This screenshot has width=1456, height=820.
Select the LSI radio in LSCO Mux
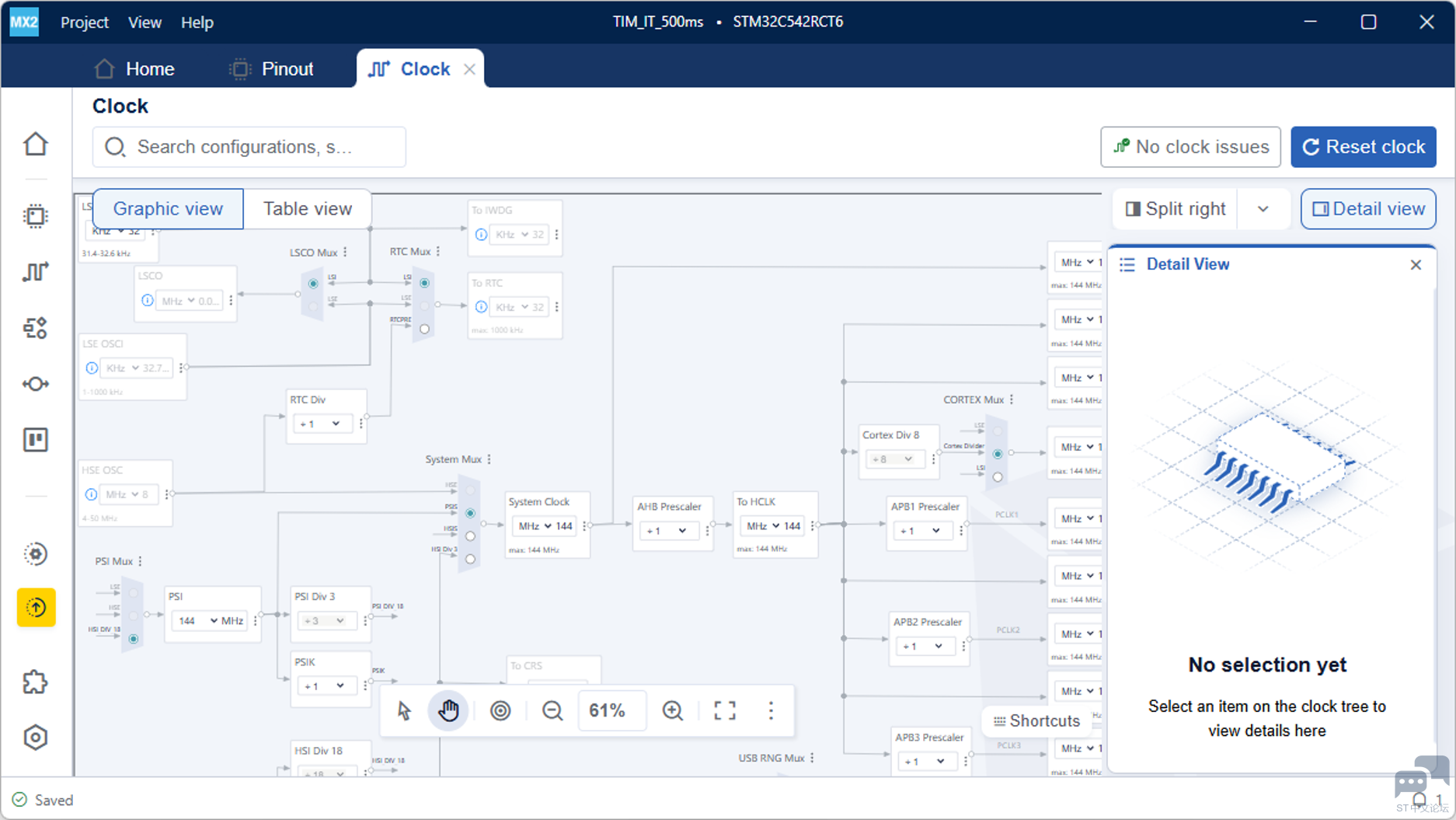point(313,284)
